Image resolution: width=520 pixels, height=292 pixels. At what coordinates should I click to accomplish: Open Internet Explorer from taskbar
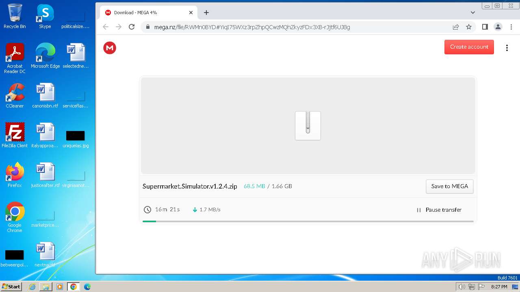click(32, 287)
